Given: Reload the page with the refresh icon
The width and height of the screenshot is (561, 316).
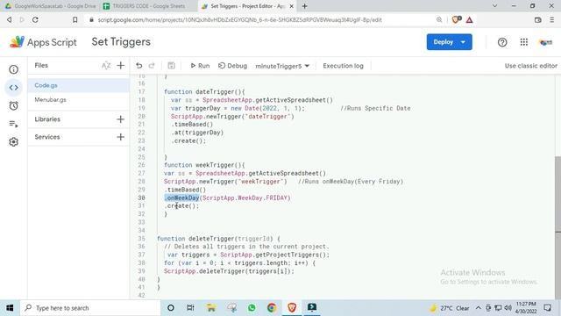Looking at the screenshot, I should [x=35, y=19].
